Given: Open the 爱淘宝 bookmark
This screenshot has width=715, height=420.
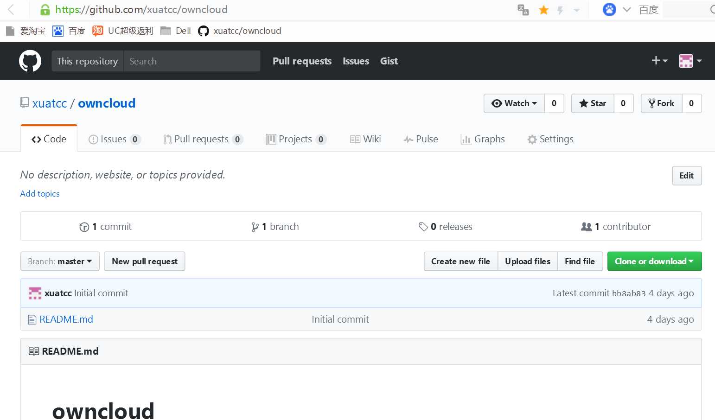Looking at the screenshot, I should [x=26, y=31].
